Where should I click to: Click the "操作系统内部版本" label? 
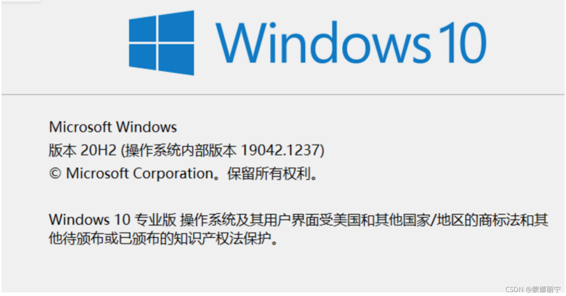coord(181,150)
